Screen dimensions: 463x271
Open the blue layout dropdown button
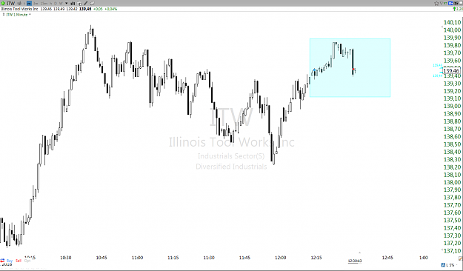450,3
